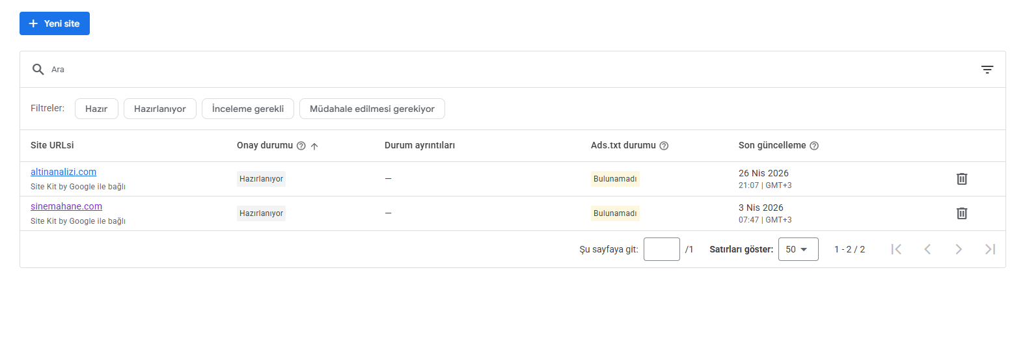The height and width of the screenshot is (352, 1012).
Task: Go to the previous page
Action: pyautogui.click(x=927, y=249)
